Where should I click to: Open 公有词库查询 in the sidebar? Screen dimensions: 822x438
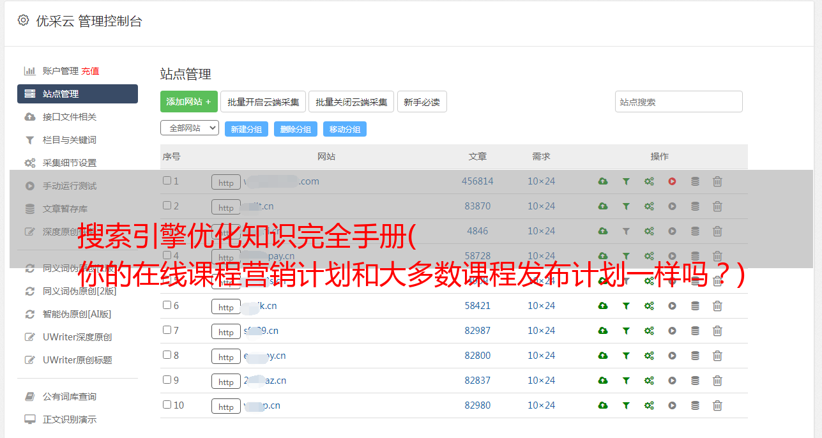(x=70, y=396)
